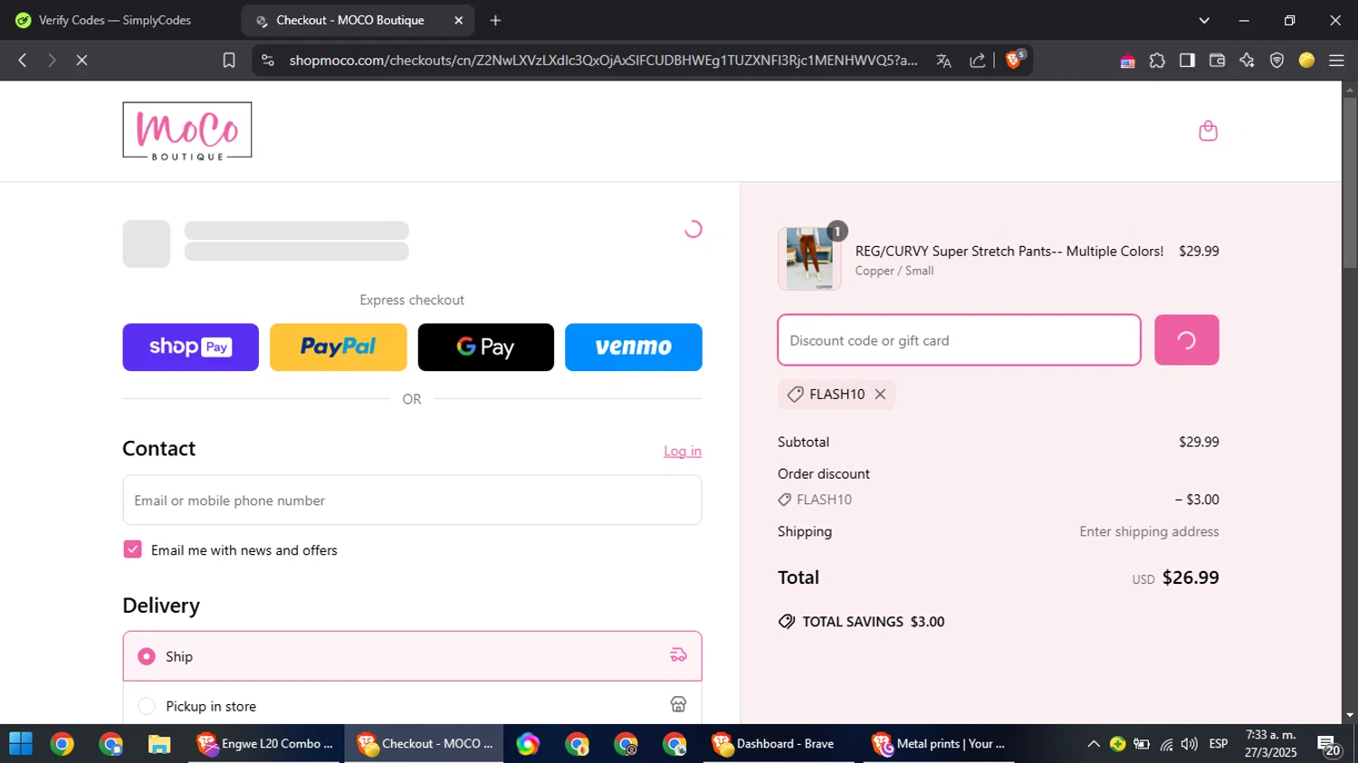The image size is (1358, 763).
Task: Click the discount code or gift card field
Action: click(959, 340)
